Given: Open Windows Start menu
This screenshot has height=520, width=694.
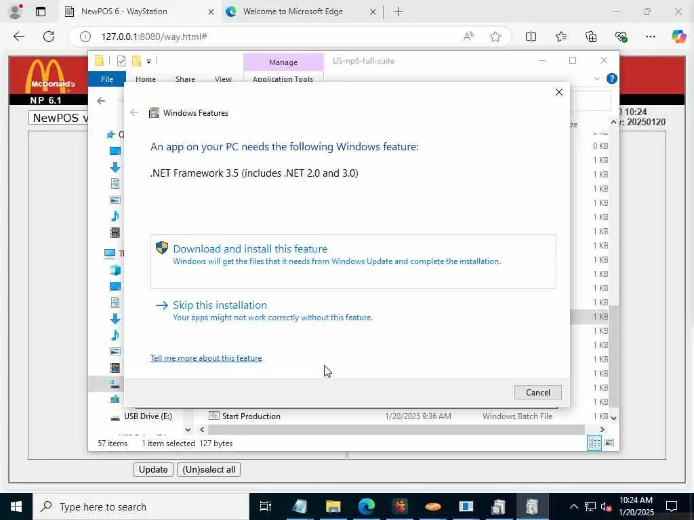Looking at the screenshot, I should pos(16,506).
